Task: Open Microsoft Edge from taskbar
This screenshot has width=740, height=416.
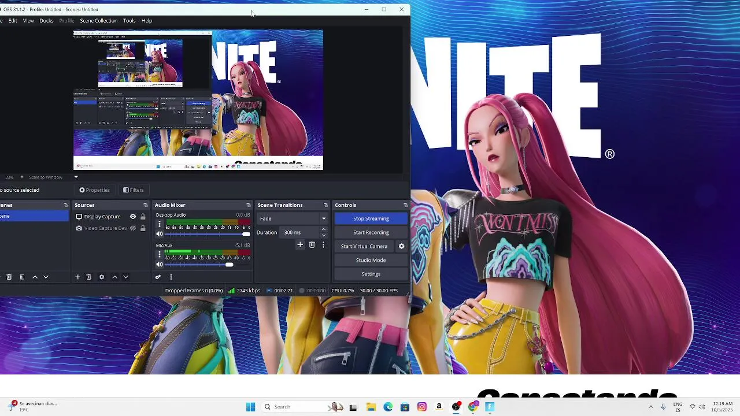Action: [388, 407]
